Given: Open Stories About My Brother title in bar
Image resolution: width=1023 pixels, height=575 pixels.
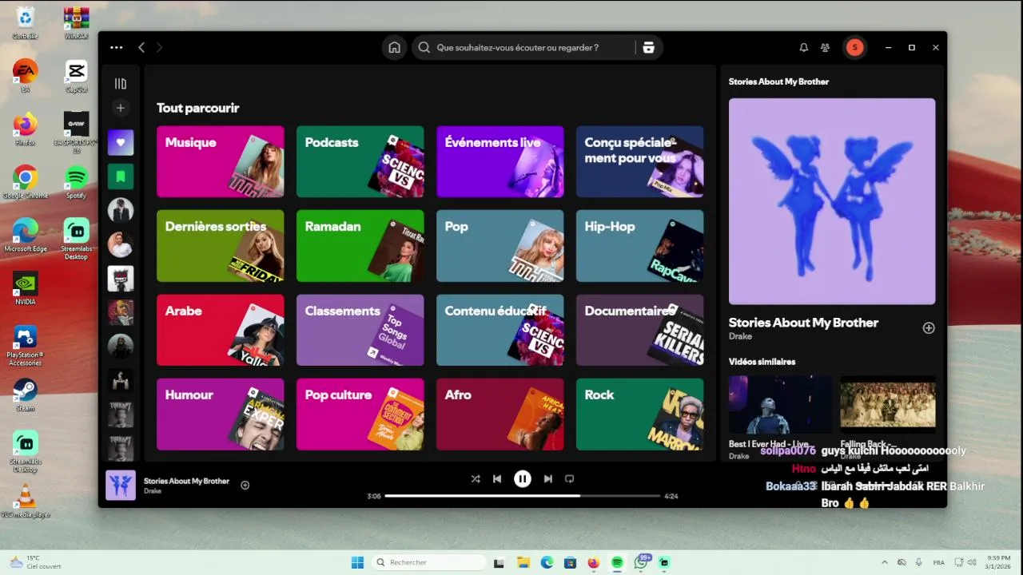Looking at the screenshot, I should coord(186,481).
